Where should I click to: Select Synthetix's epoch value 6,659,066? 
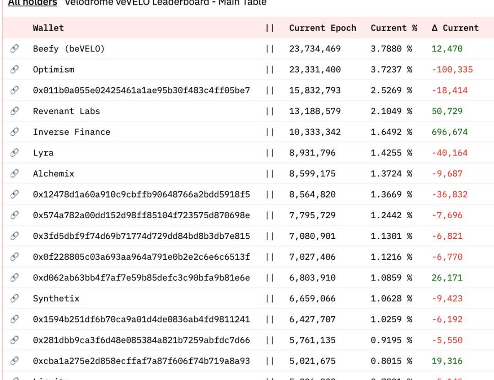coord(312,299)
